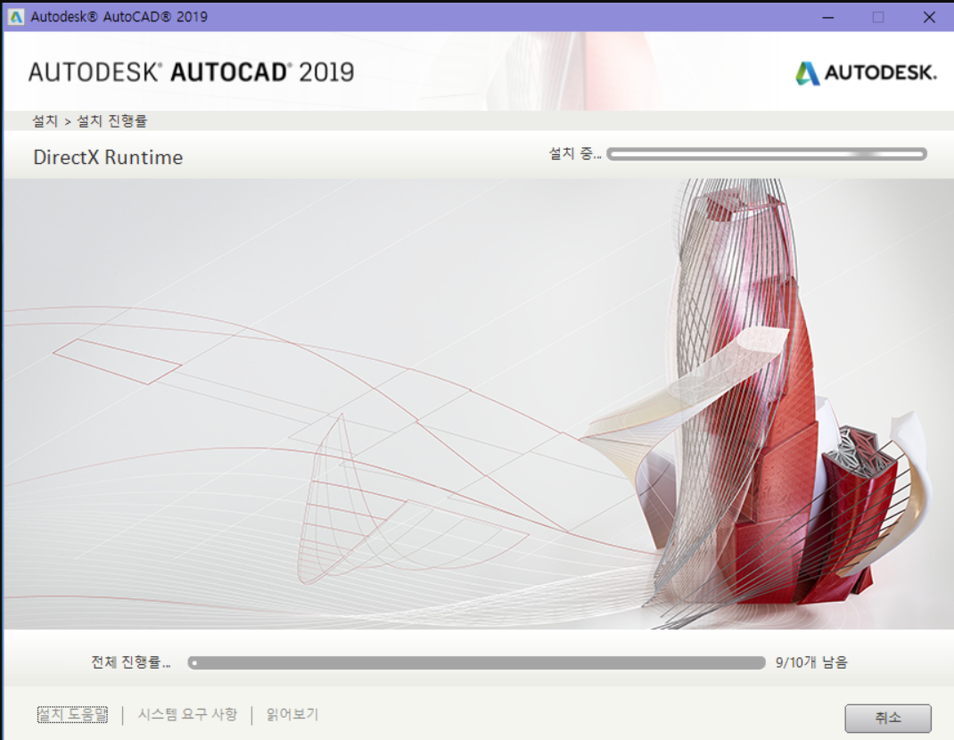Viewport: 954px width, 740px height.
Task: Click the AUTODESK AUTOCAD 2019 wordmark
Action: click(x=190, y=71)
